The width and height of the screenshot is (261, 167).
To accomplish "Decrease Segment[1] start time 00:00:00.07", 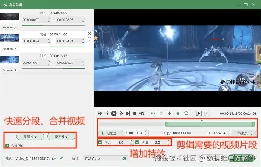I will [49, 21].
